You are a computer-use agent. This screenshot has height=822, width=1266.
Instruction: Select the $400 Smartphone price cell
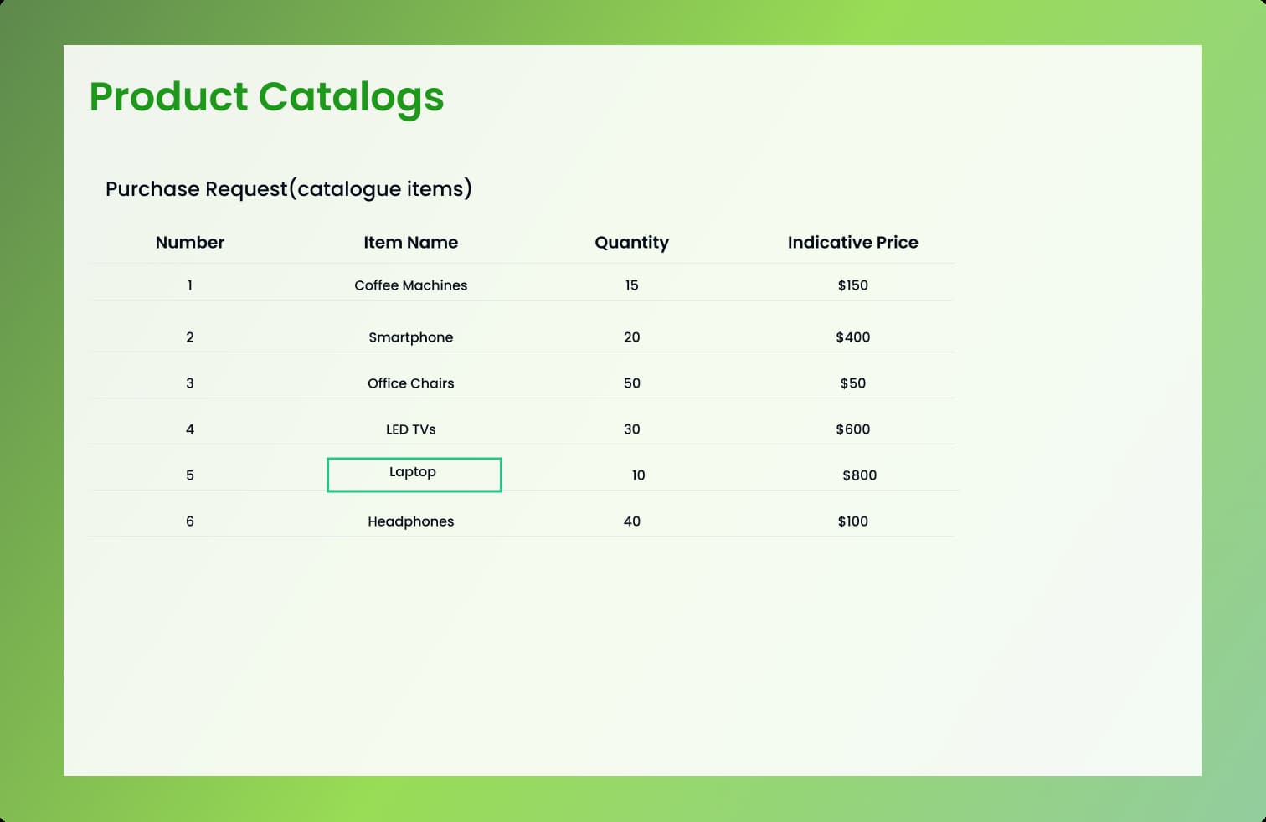(852, 337)
